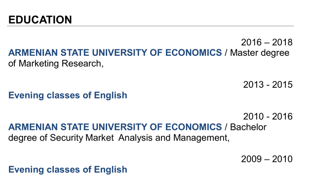
Task: Click the horizontal divider under EDUCATION
Action: [x=150, y=26]
